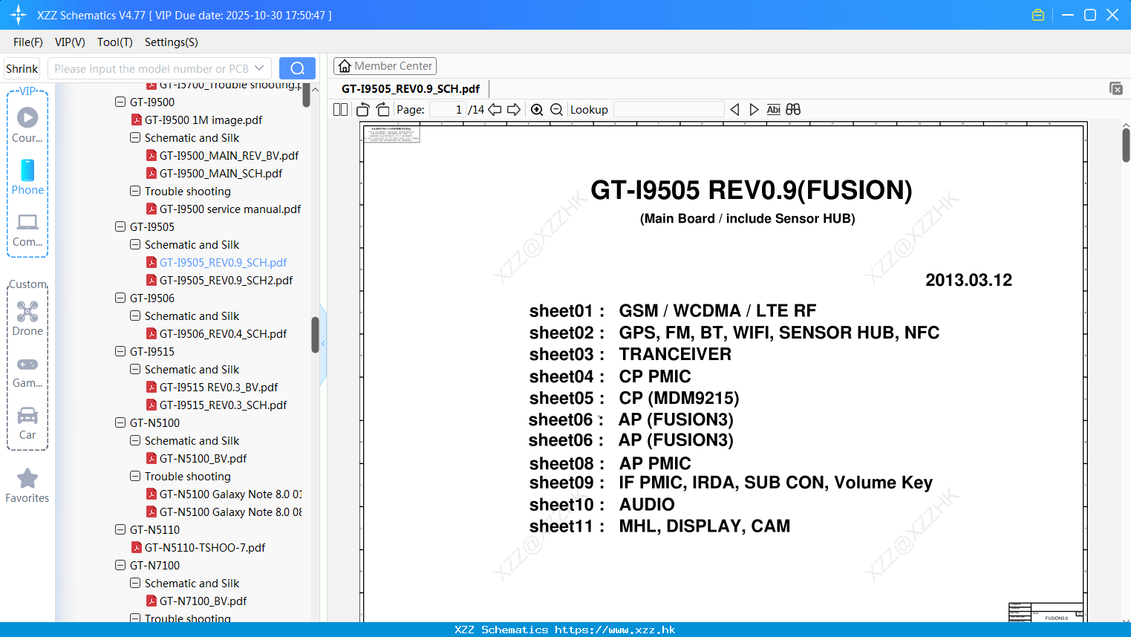Open GT-I9500_MAIN_SCH.pdf

pyautogui.click(x=221, y=173)
